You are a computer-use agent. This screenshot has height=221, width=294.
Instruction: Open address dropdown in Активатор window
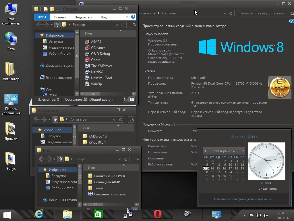click(114, 119)
